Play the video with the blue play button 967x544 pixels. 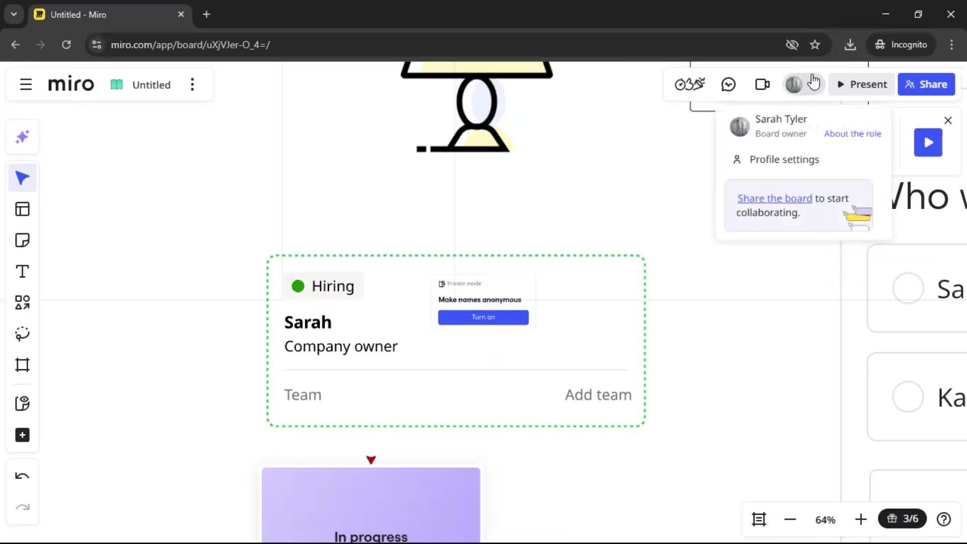(928, 143)
